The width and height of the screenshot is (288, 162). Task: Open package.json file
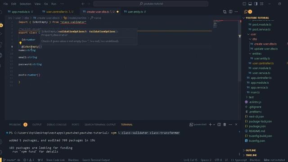[x=257, y=126]
